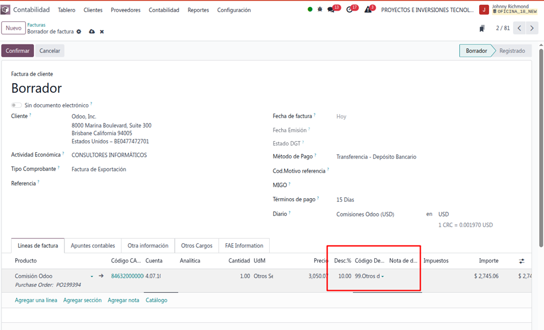The height and width of the screenshot is (330, 544).
Task: Open the debug bug icon menu
Action: tap(320, 9)
